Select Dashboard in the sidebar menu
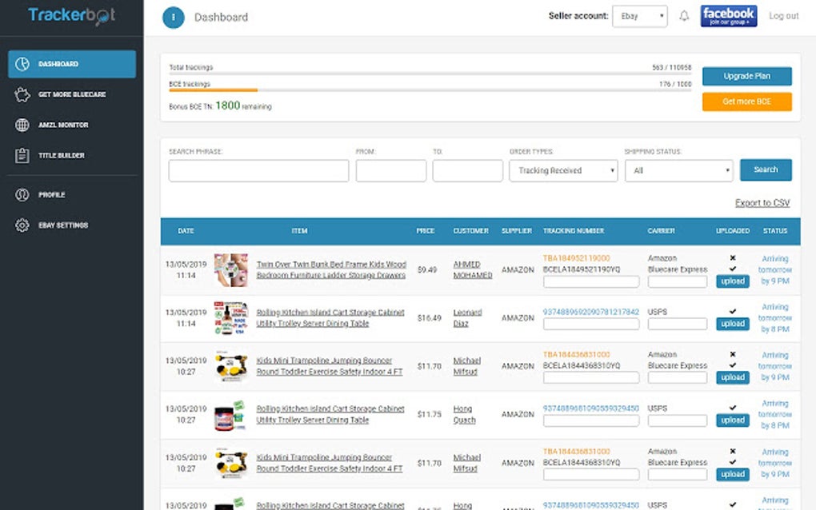Screen dimensions: 816x510 click(72, 64)
